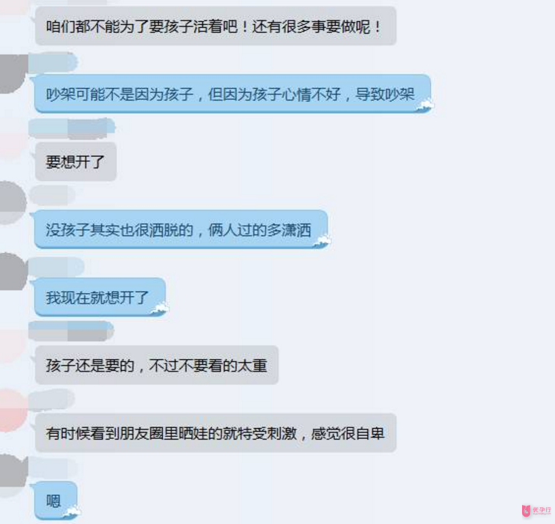Click the cloud decoration on "多潇洒" bubble
The image size is (555, 524).
tap(322, 241)
